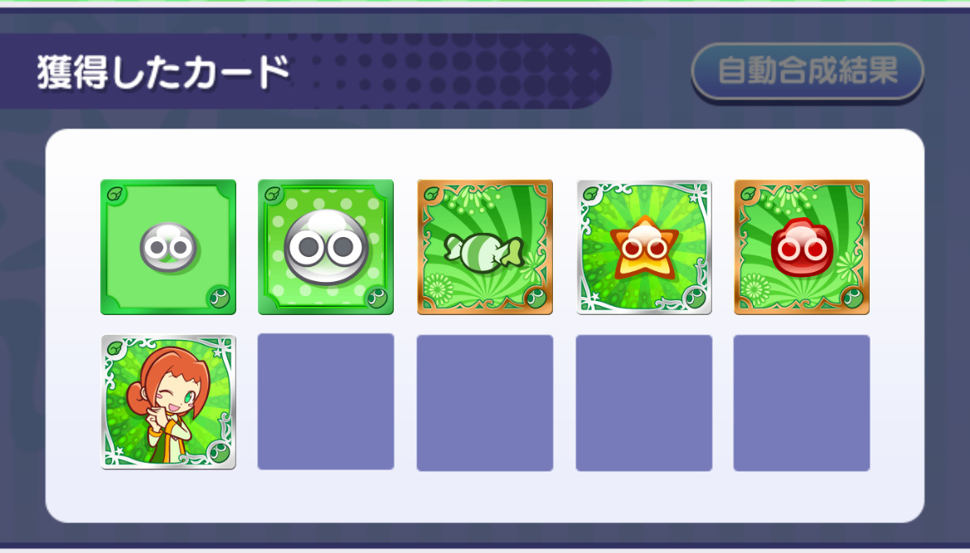Choose the red puyo card
The image size is (970, 553).
pos(802,247)
